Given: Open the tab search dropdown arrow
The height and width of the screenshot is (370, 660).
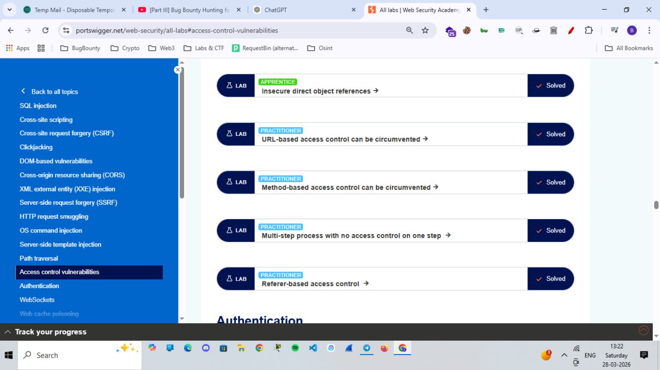Looking at the screenshot, I should point(9,10).
